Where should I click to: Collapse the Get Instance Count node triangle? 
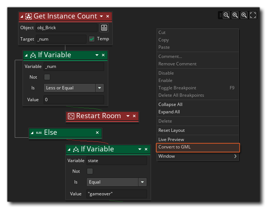tap(22, 16)
